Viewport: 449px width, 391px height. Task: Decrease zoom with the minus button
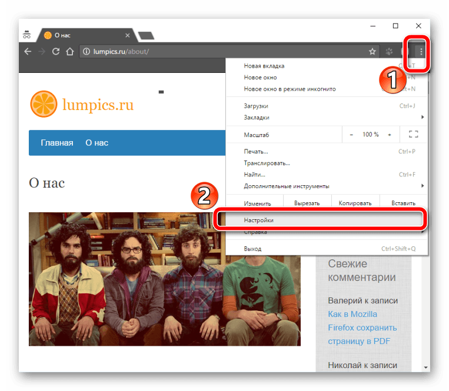[x=351, y=135]
